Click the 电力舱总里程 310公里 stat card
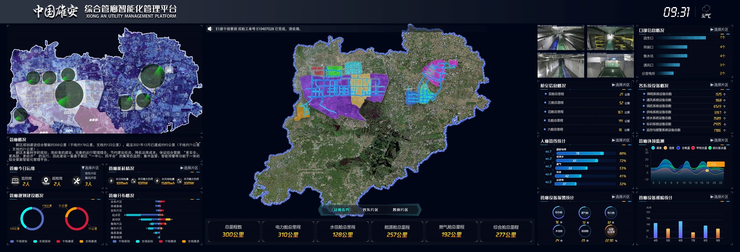 [288, 231]
